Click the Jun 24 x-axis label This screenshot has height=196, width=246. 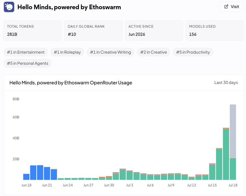pos(68,185)
